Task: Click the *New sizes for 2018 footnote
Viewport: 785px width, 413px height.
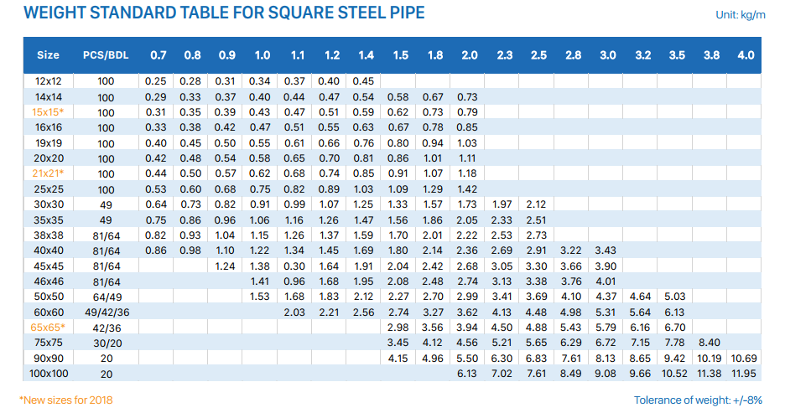Action: pos(66,400)
